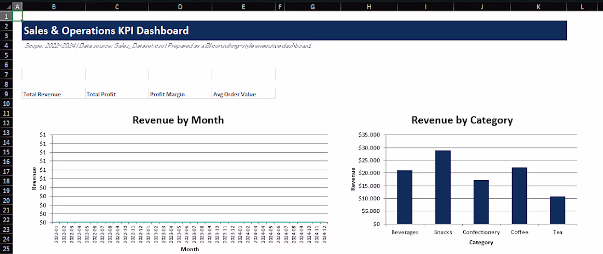This screenshot has width=603, height=254.
Task: Select row 7 header
Action: (x=7, y=74)
